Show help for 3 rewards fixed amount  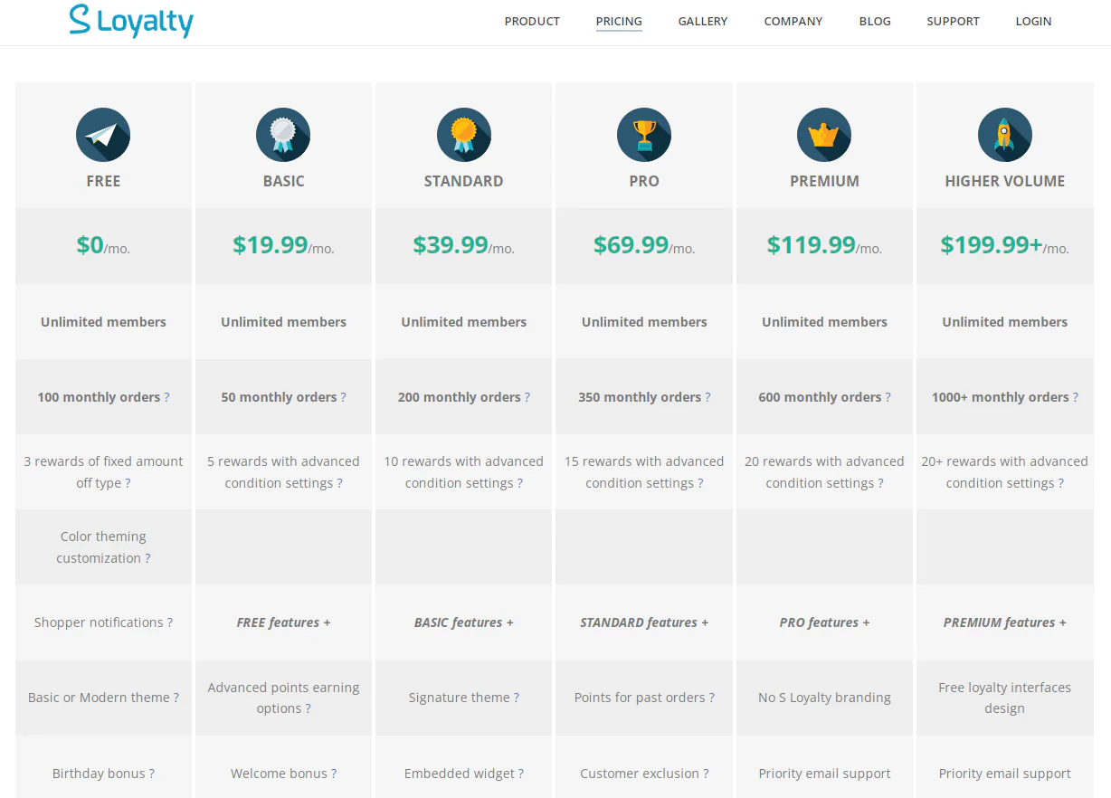click(128, 483)
